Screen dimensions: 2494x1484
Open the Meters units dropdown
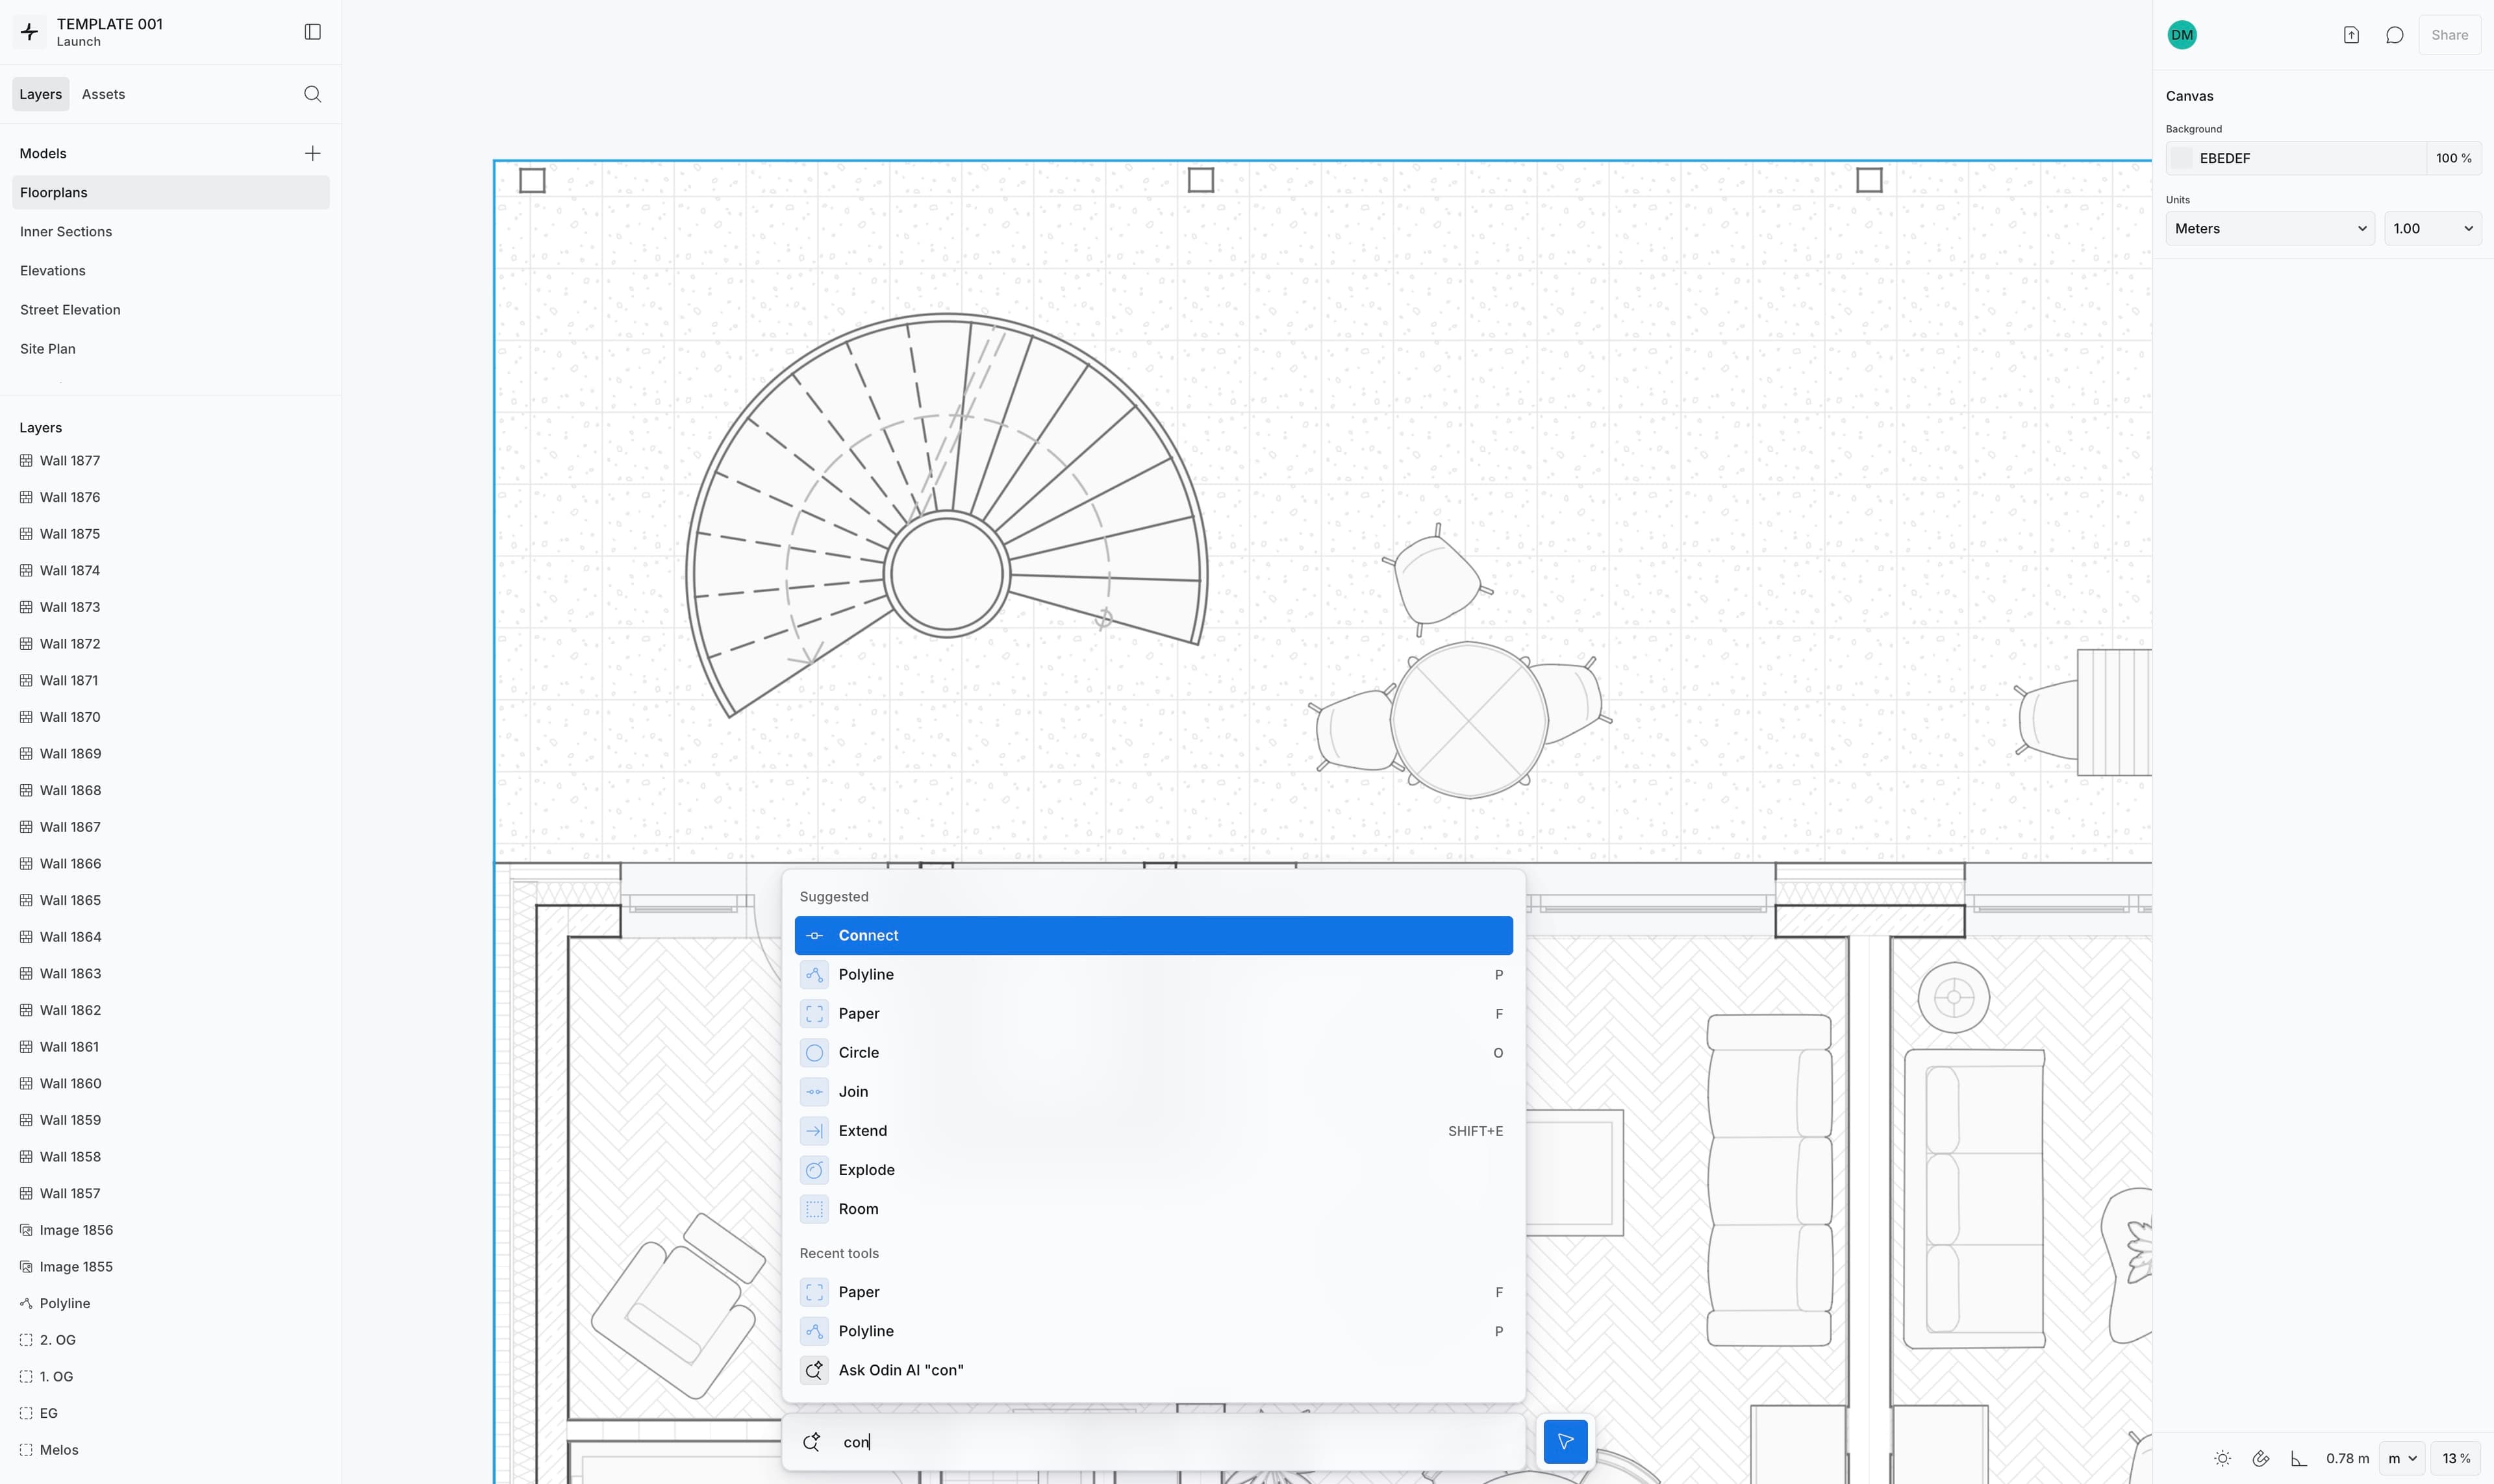2270,228
